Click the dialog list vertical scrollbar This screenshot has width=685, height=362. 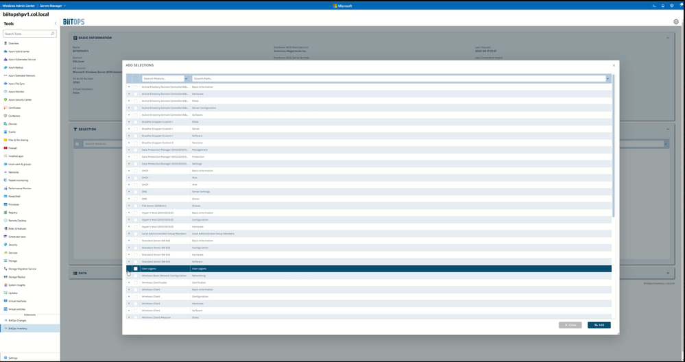click(614, 146)
